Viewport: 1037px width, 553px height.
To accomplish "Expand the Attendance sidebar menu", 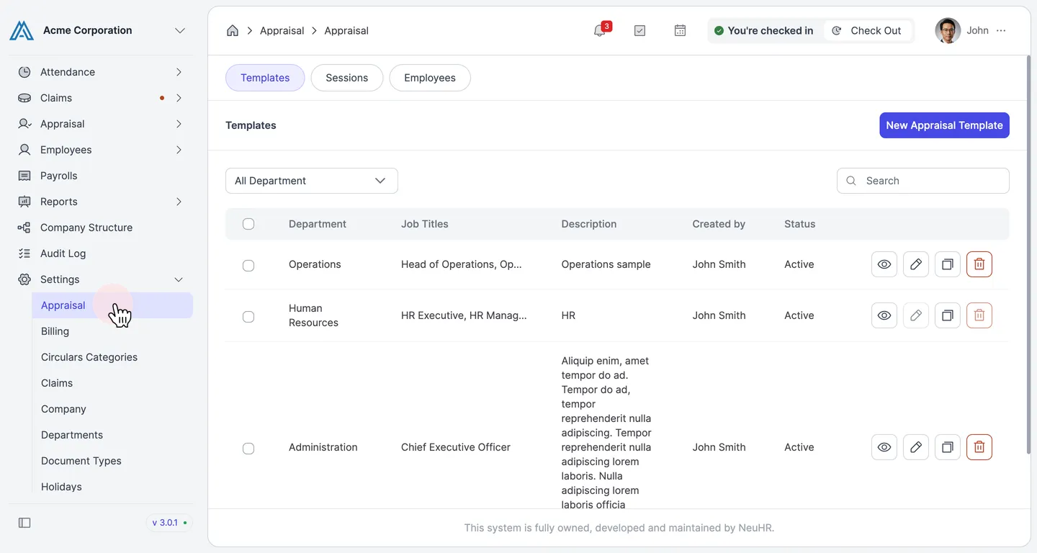I will point(101,72).
